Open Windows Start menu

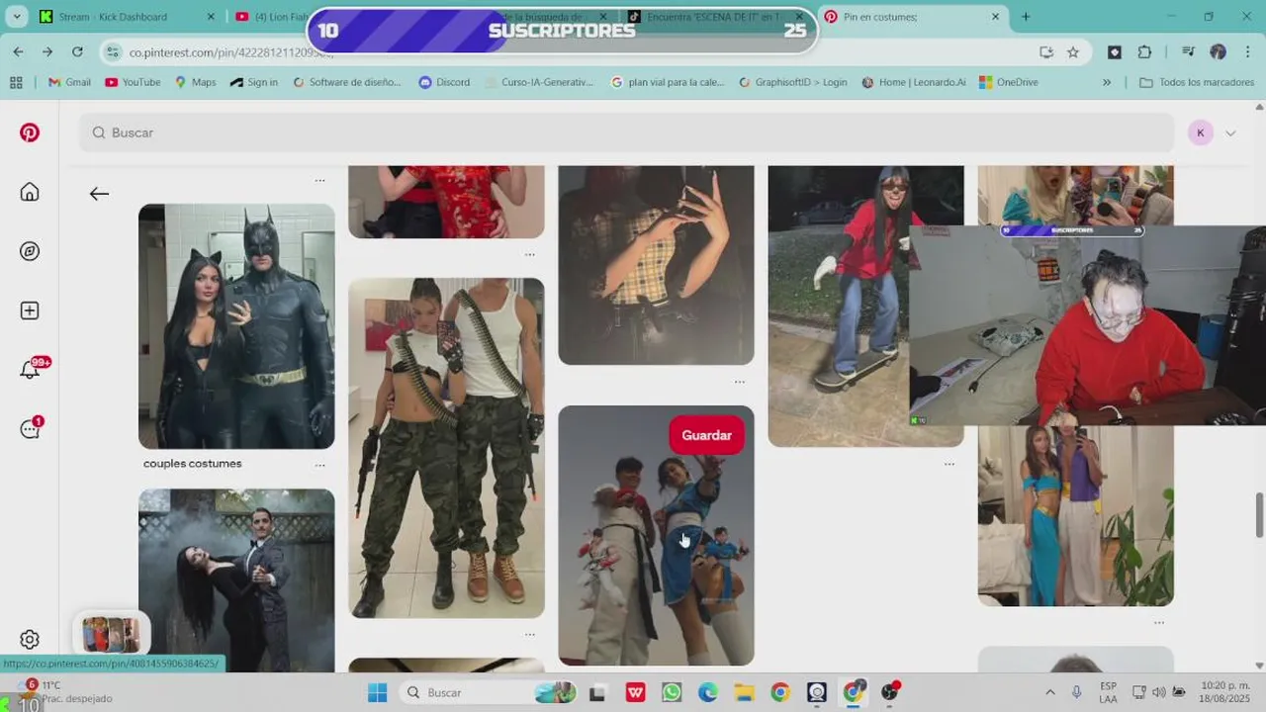pos(377,692)
